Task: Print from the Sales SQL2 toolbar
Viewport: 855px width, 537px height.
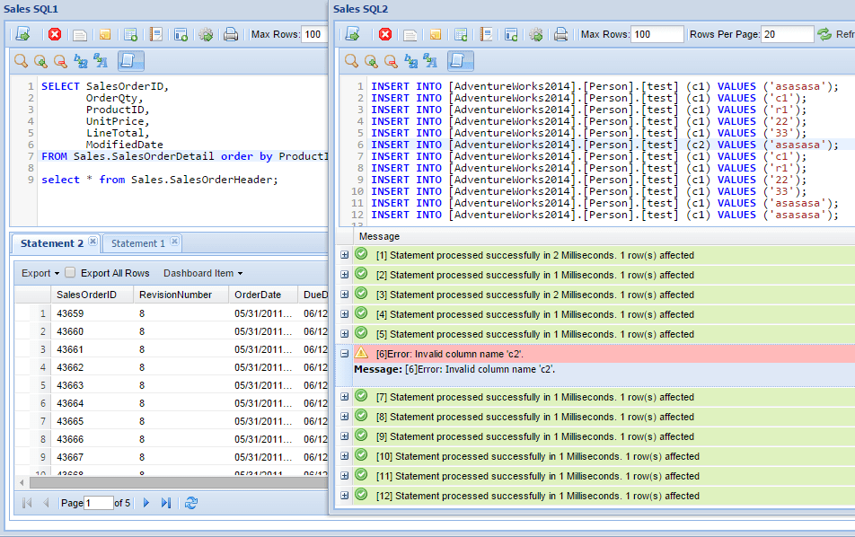Action: coord(560,35)
